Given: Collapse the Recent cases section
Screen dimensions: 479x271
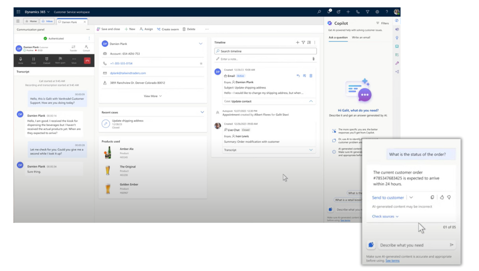Looking at the screenshot, I should 202,112.
